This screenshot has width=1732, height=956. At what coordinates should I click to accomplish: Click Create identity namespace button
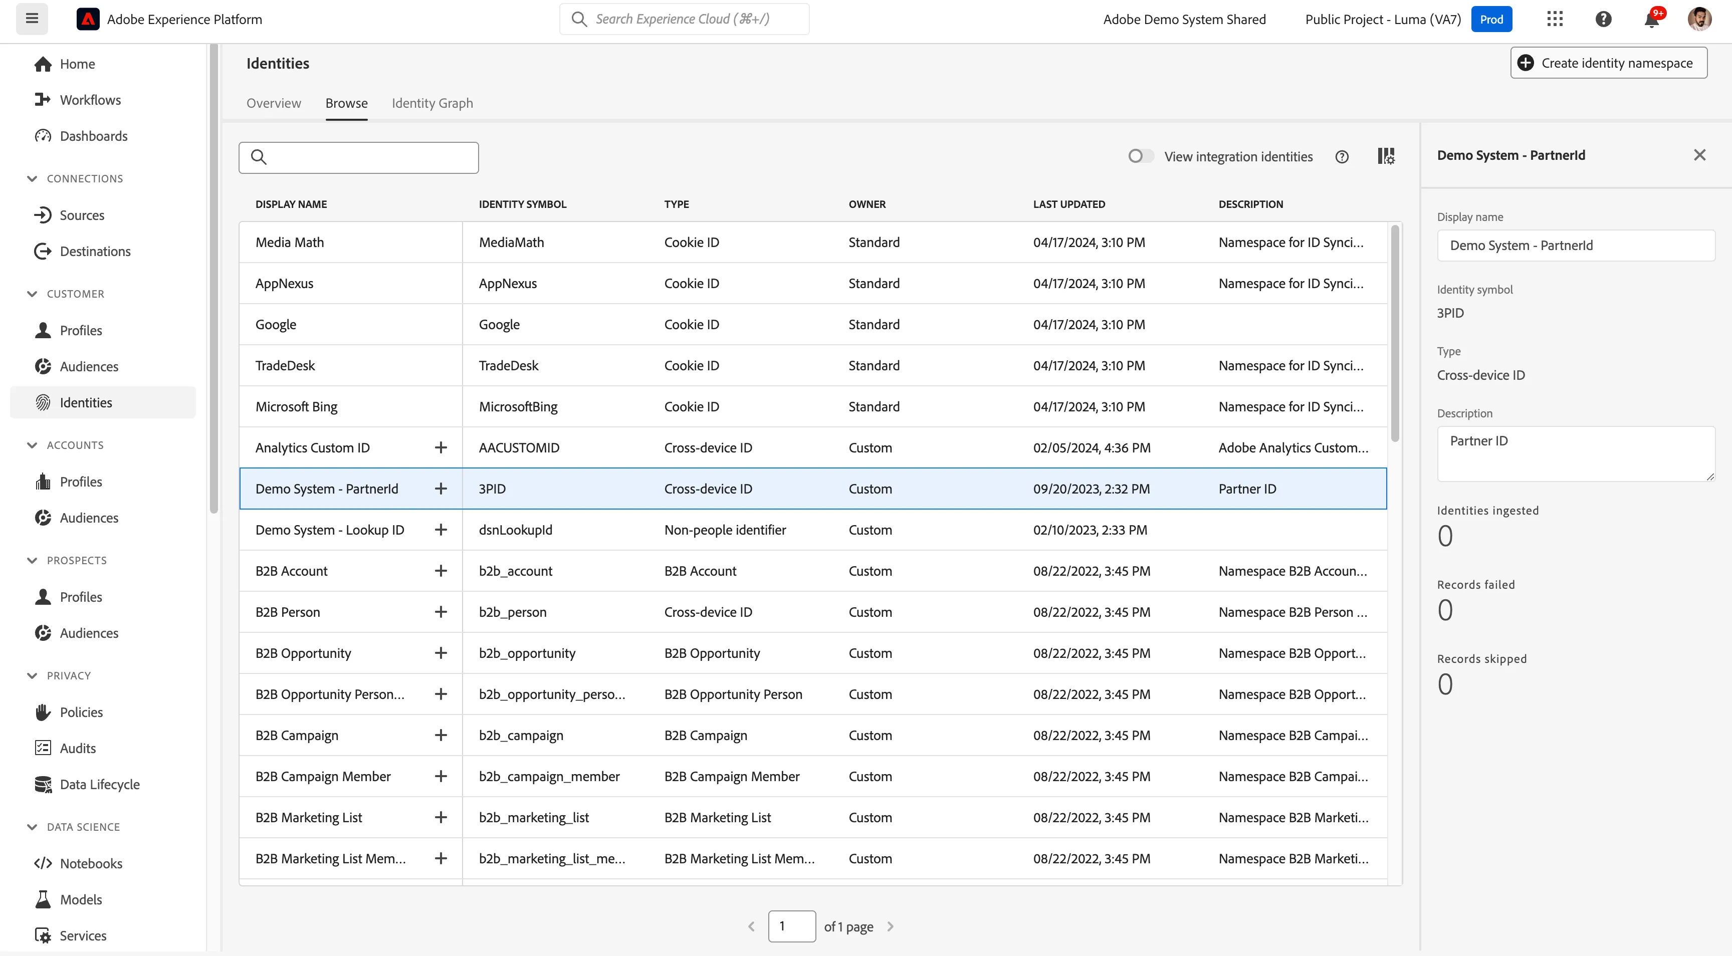pos(1608,63)
